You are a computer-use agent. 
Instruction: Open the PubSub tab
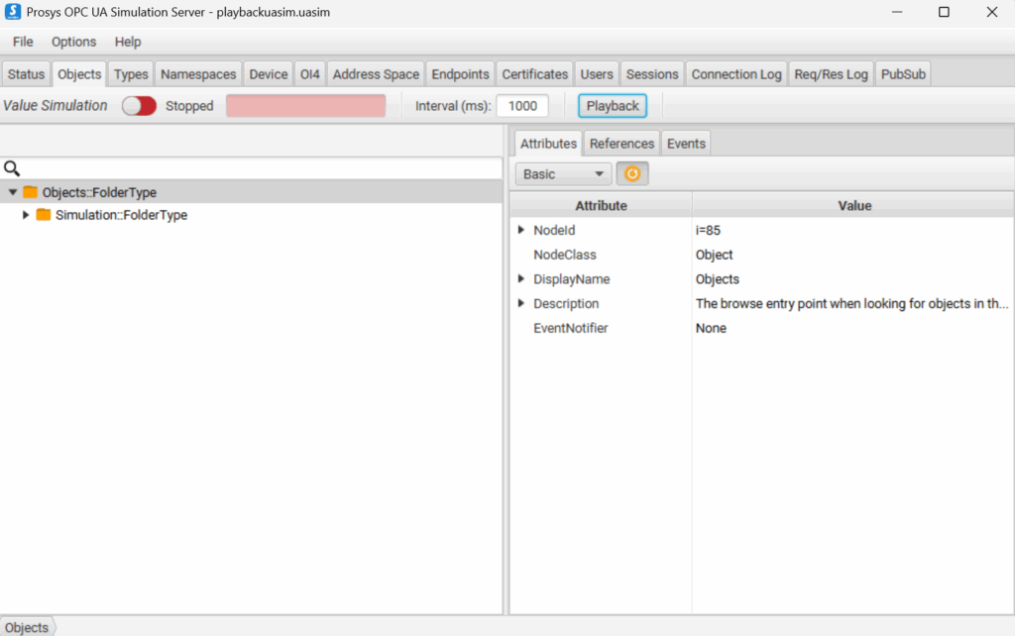(x=903, y=74)
